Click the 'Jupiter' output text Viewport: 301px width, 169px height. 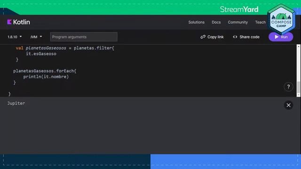(x=16, y=103)
